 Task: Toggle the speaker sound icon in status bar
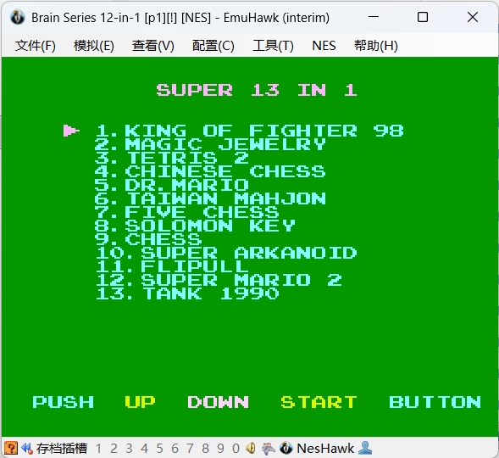pos(251,449)
